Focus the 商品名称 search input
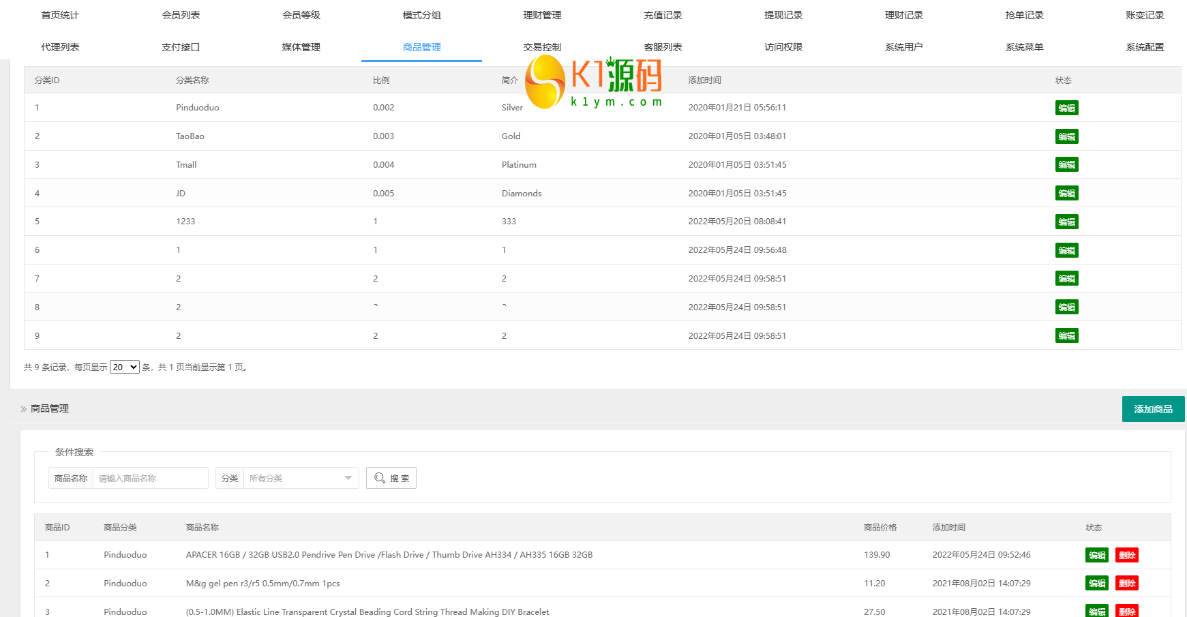Screen dimensions: 1187x617 150,478
